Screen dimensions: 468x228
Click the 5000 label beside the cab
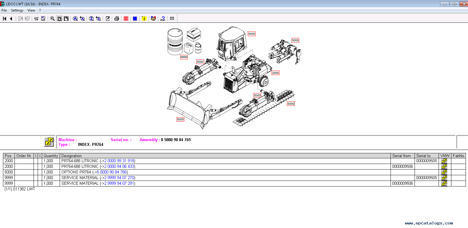pos(252,34)
